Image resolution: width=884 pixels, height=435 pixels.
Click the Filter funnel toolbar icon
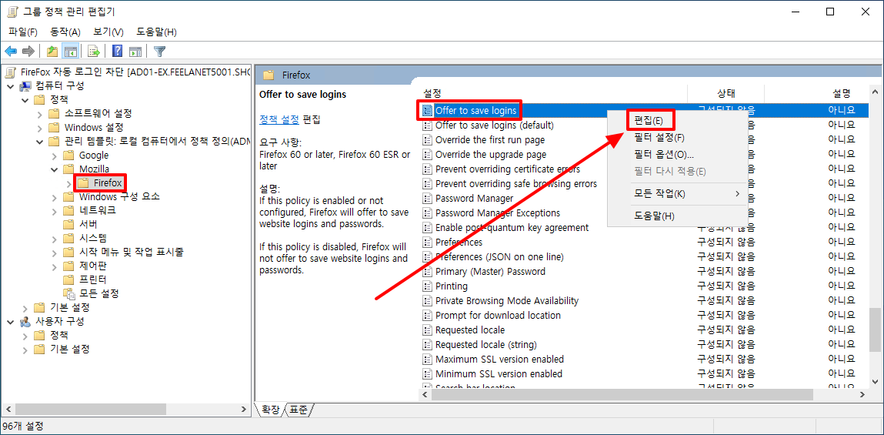(x=159, y=52)
